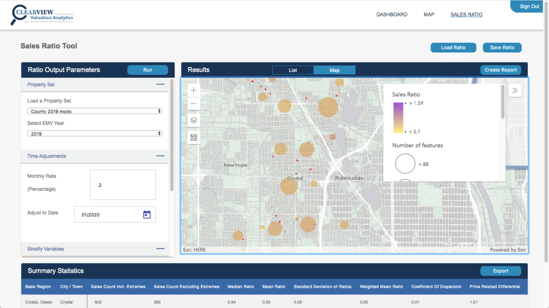Image resolution: width=549 pixels, height=308 pixels.
Task: Open the basemap gallery
Action: tap(193, 136)
